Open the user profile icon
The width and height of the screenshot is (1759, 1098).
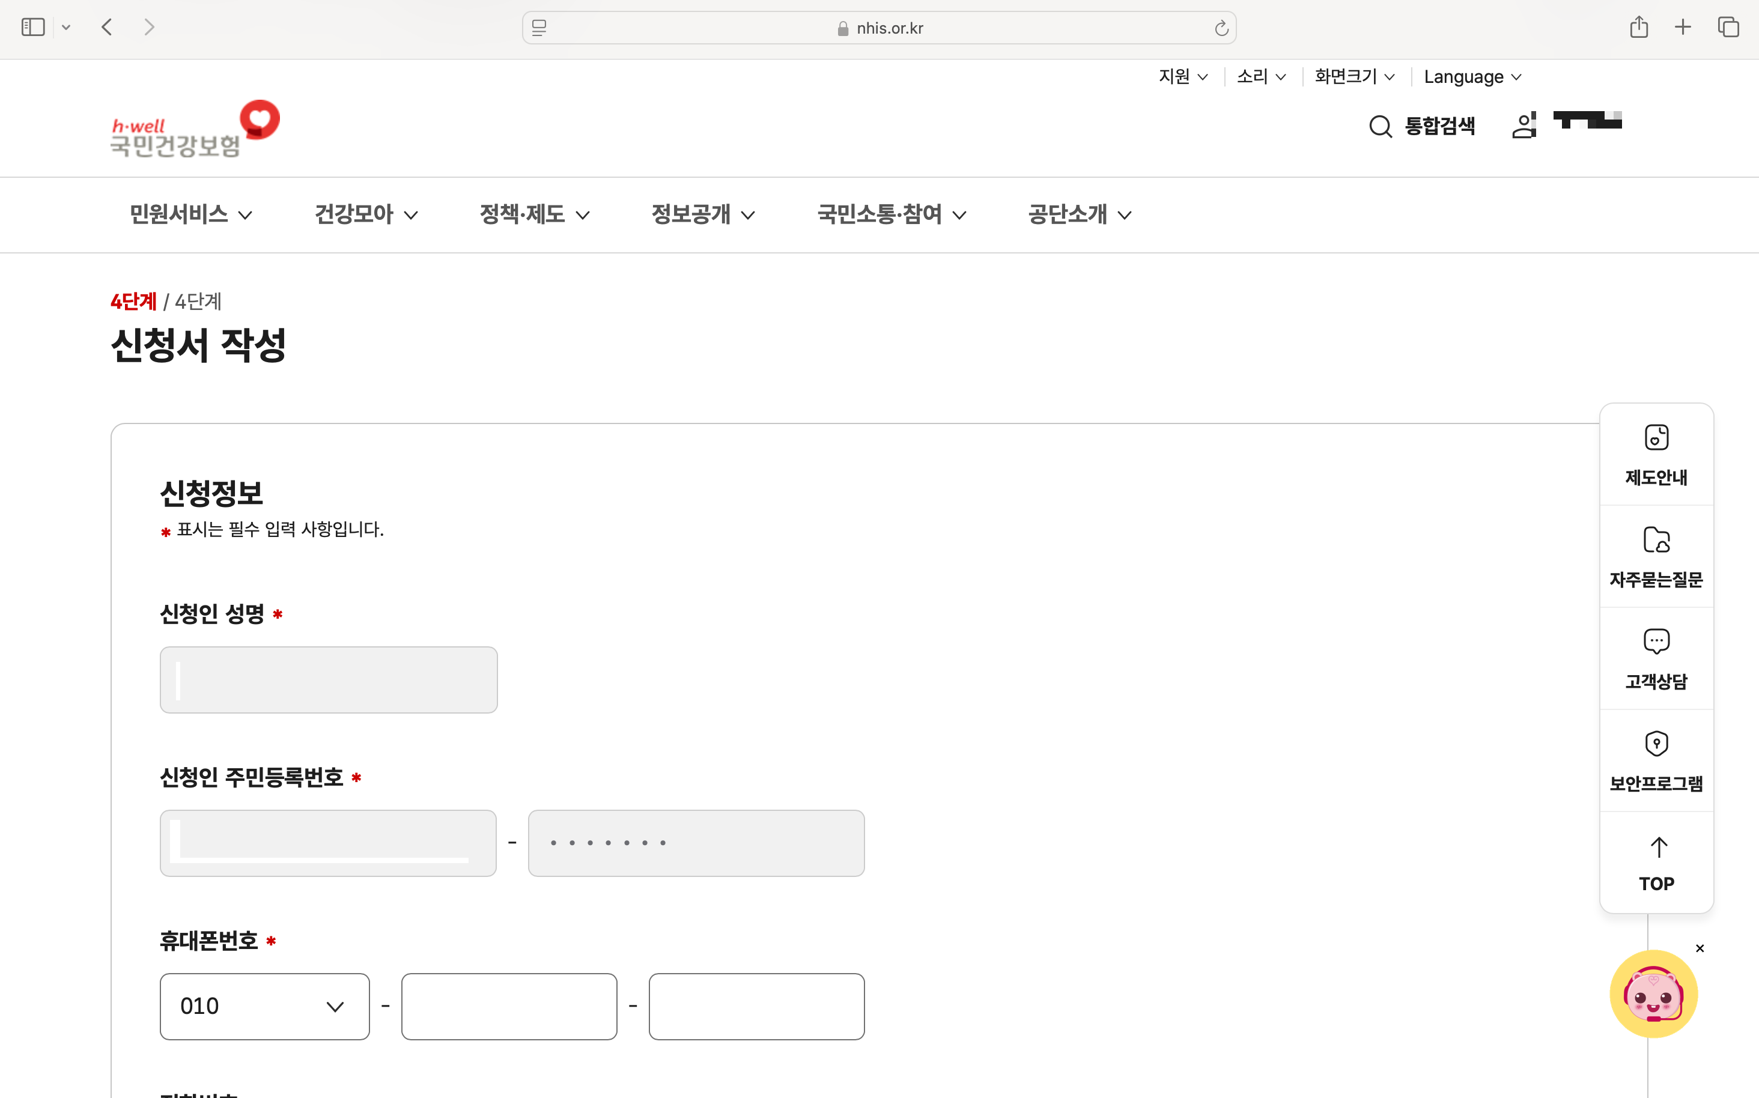click(x=1524, y=126)
